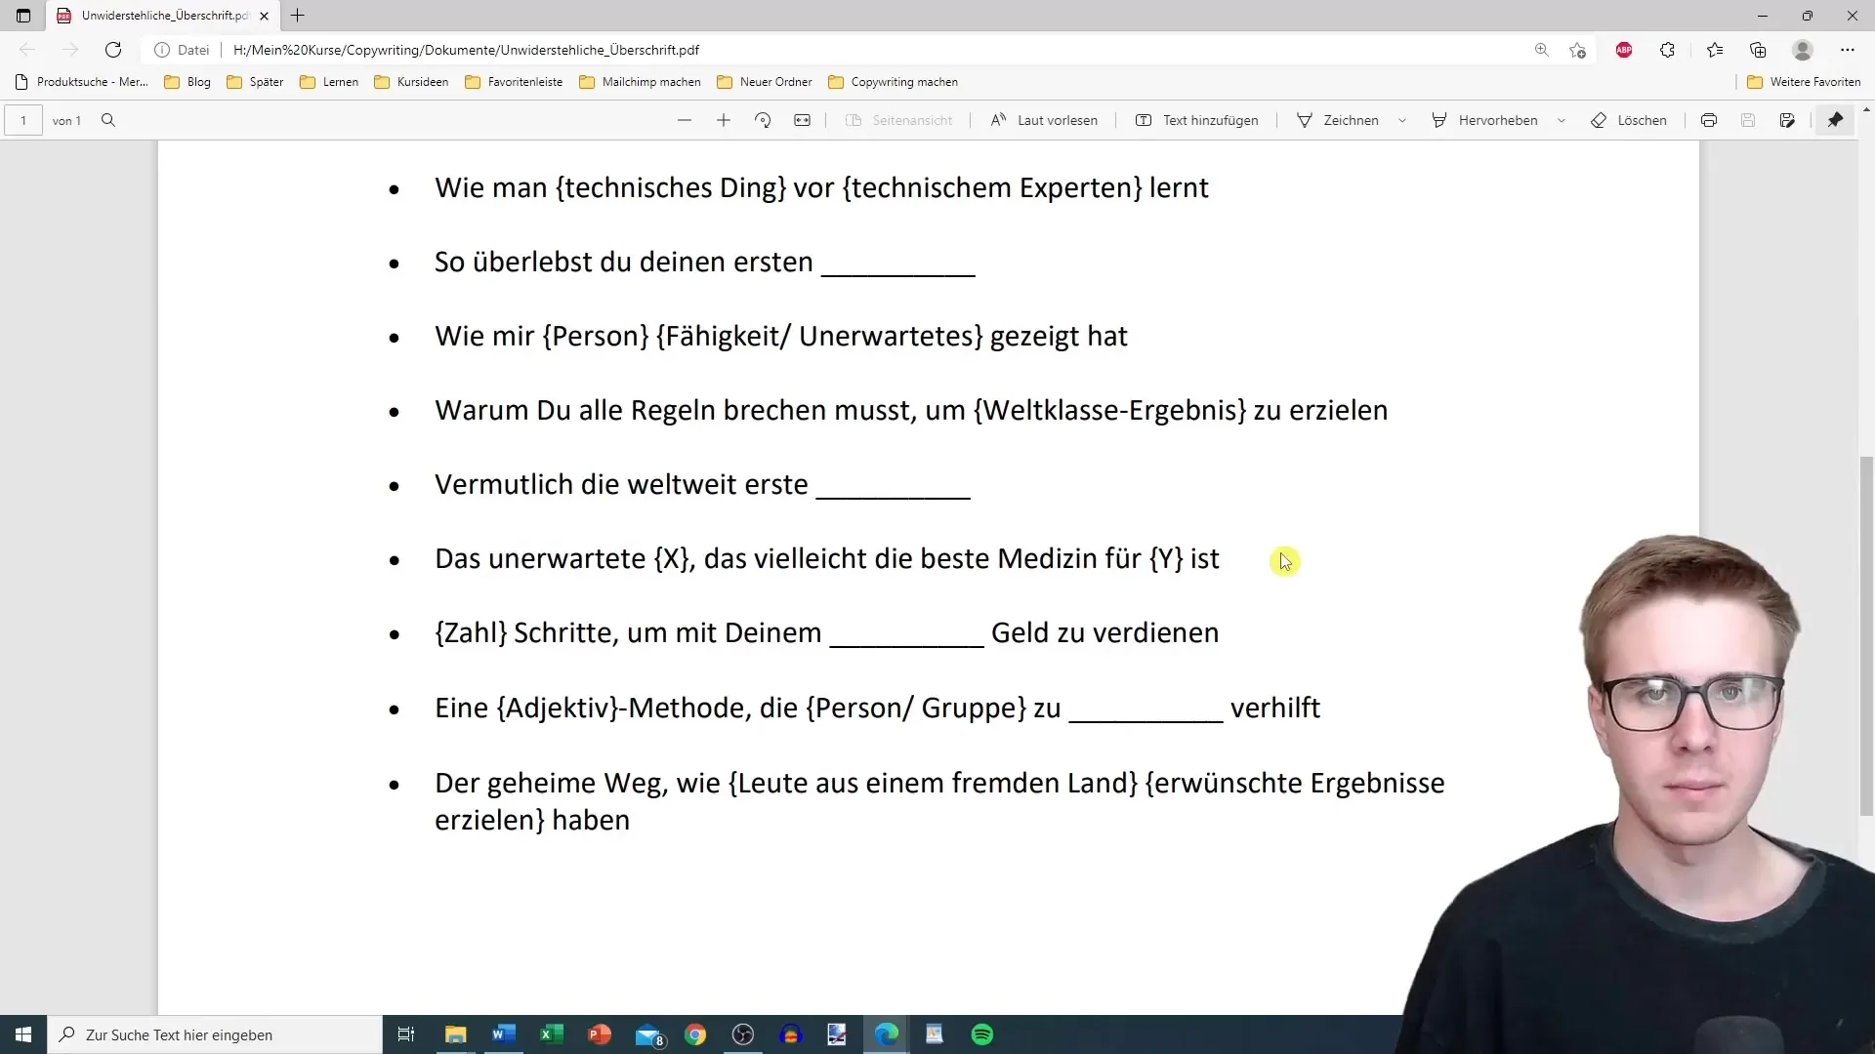This screenshot has height=1054, width=1875.
Task: Open the Copywriting machen folder
Action: click(x=894, y=82)
